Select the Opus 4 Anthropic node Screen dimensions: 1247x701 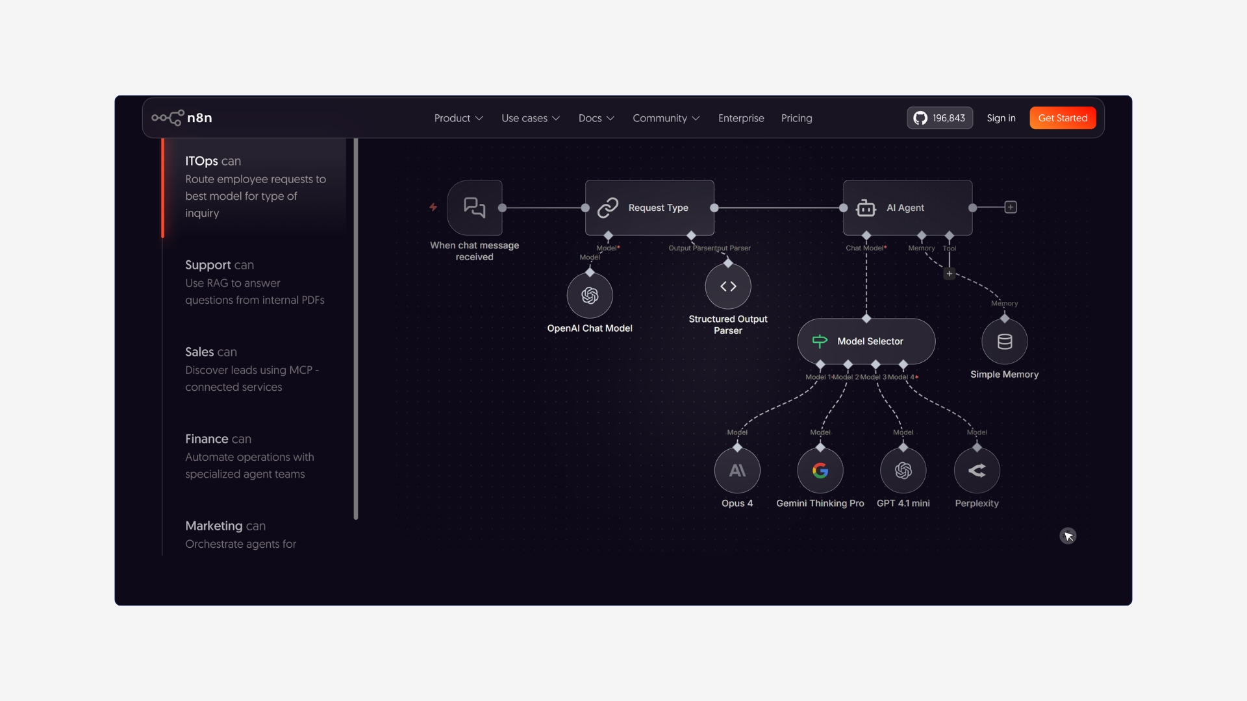pos(737,471)
